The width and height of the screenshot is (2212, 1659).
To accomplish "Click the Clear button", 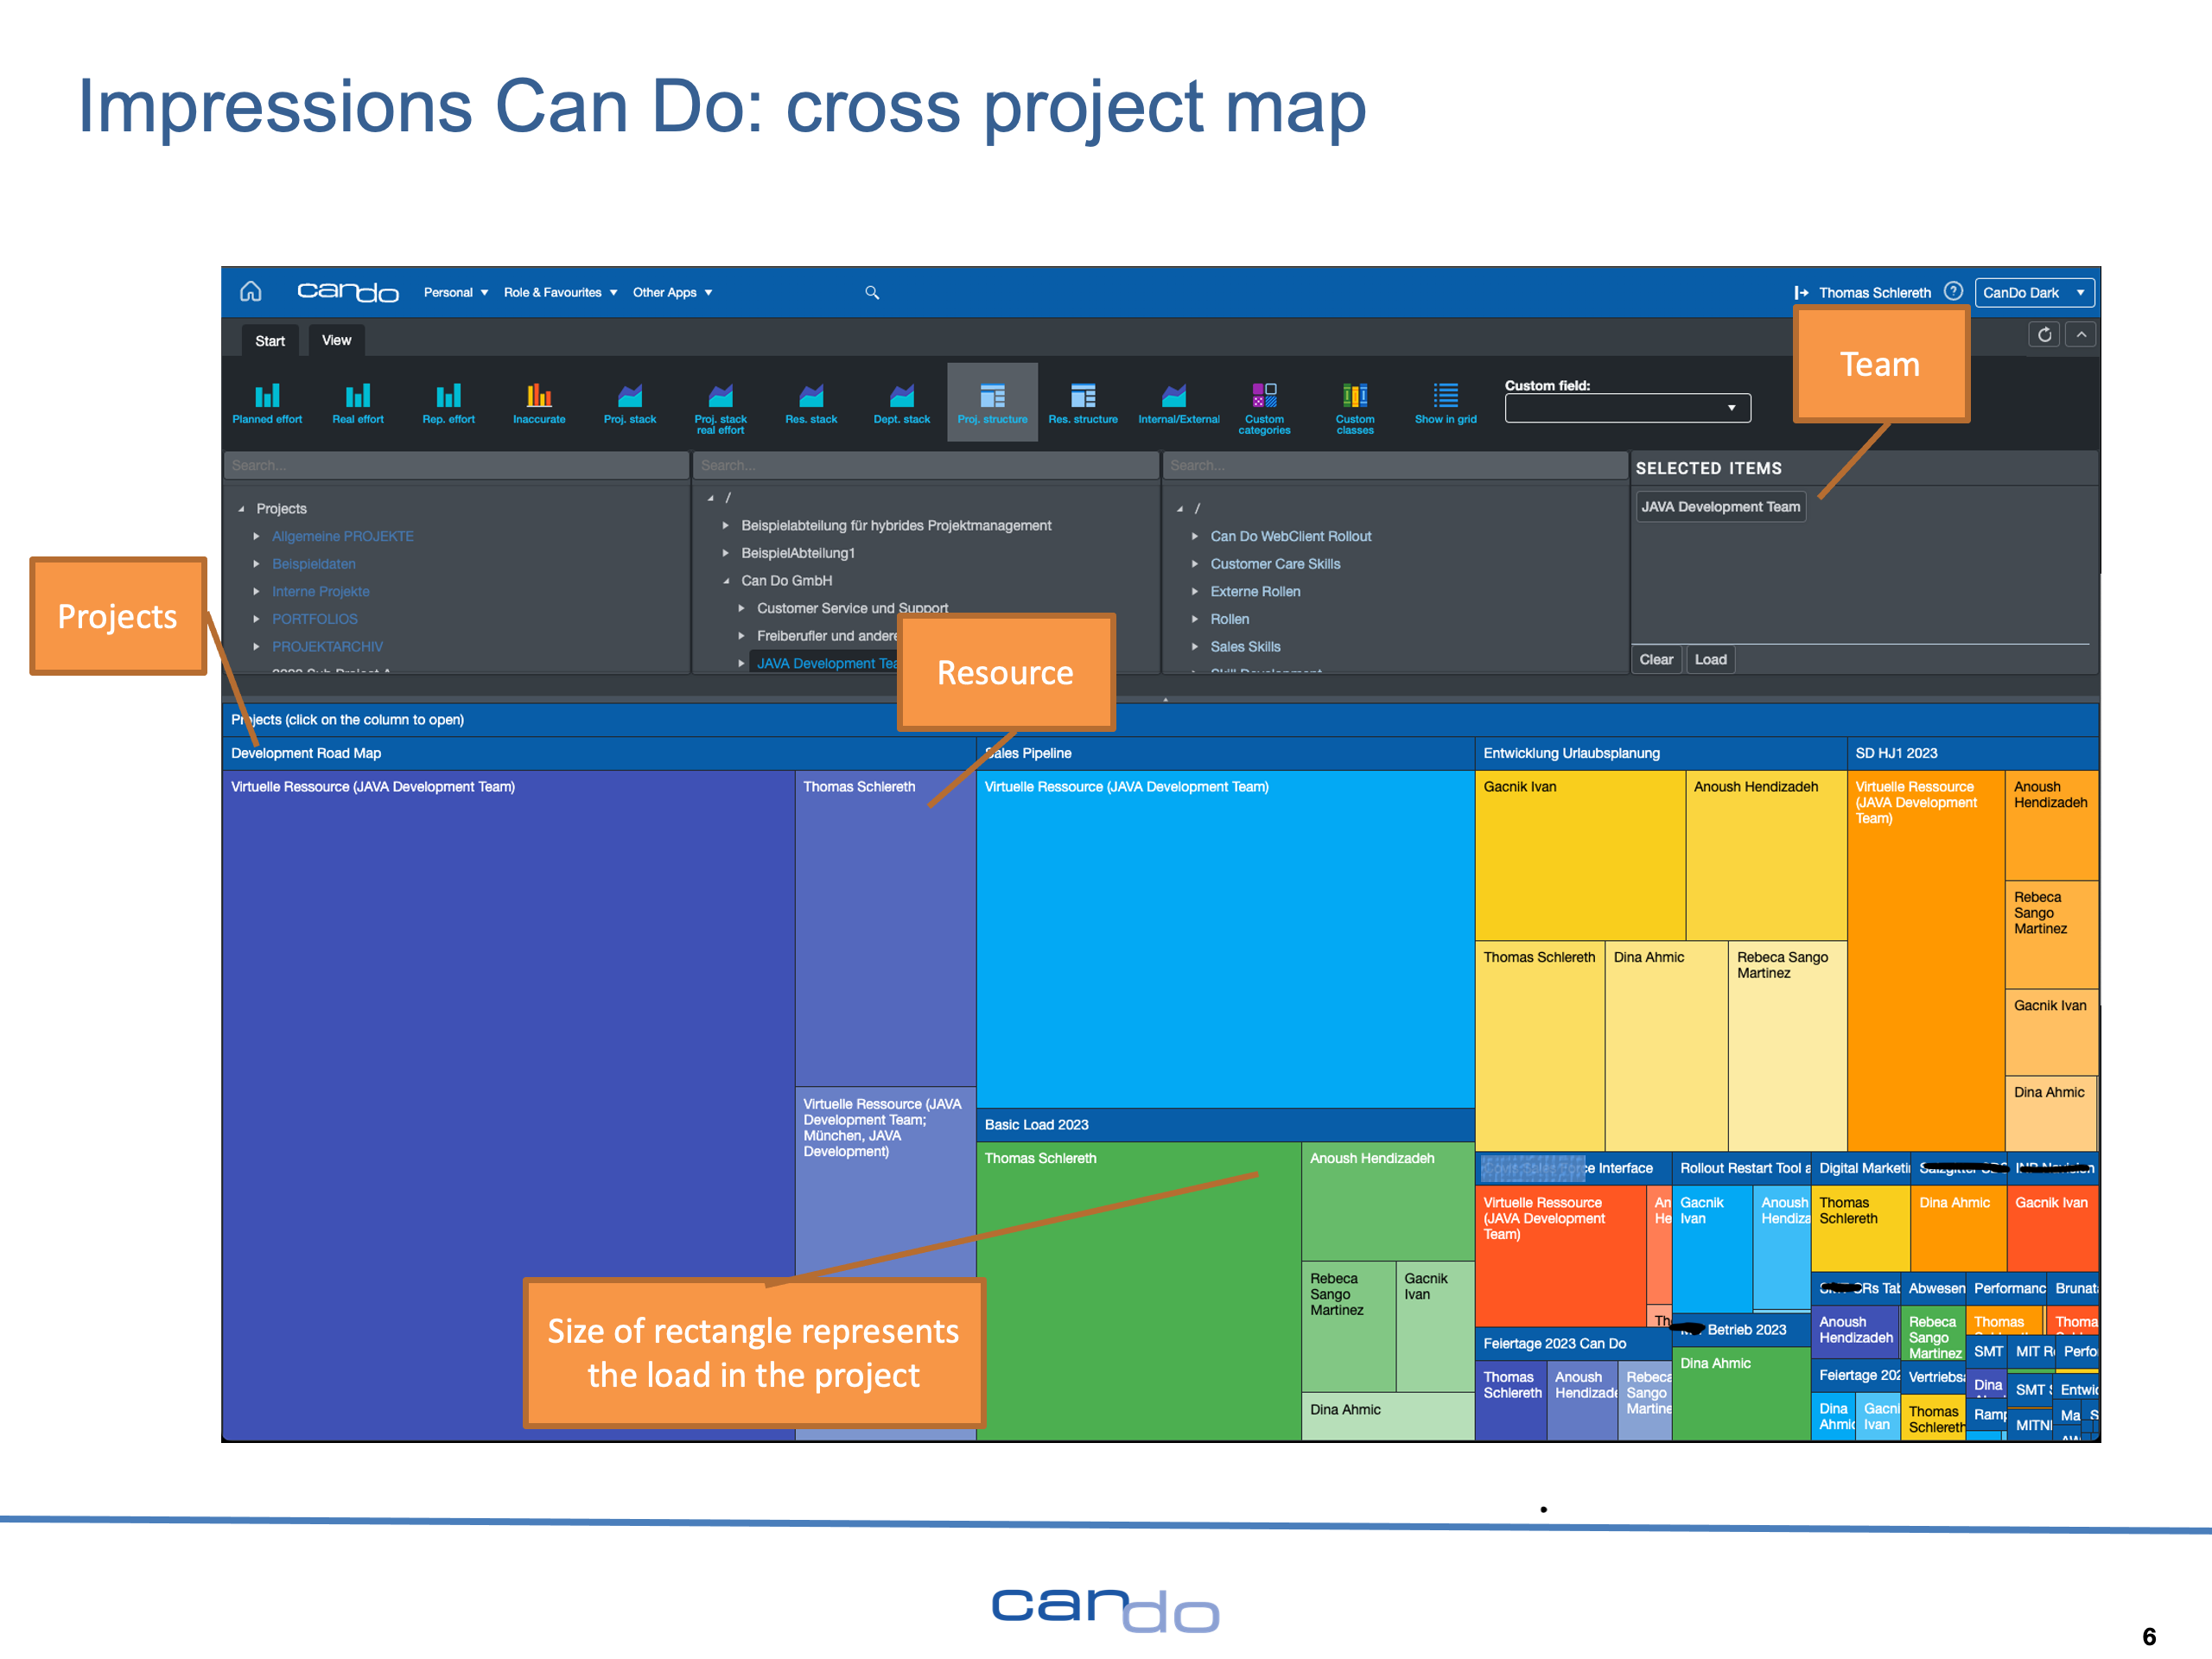I will pos(1656,659).
